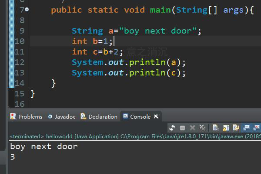This screenshot has height=174, width=261.
Task: Switch to the Javadoc tab
Action: [62, 116]
